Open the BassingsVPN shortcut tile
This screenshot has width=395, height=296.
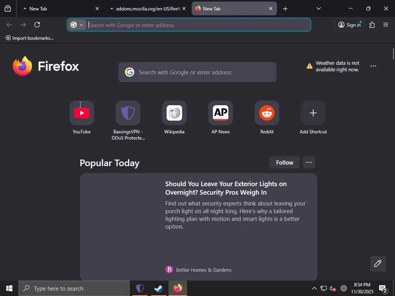pyautogui.click(x=128, y=113)
